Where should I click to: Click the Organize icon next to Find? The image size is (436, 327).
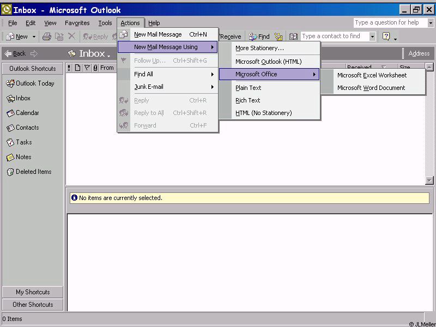[278, 37]
